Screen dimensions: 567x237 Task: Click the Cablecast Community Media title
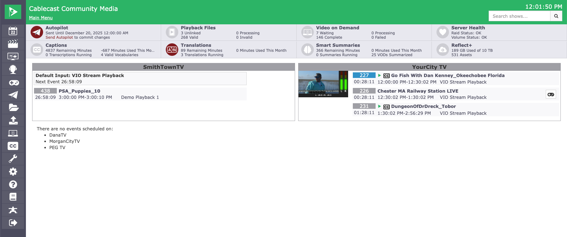73,9
